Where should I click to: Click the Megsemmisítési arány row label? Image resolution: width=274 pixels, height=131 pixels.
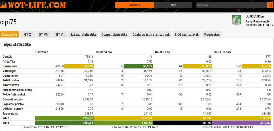[x=17, y=90]
